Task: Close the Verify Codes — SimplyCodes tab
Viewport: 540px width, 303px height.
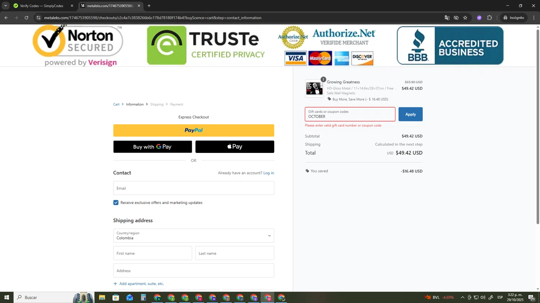Action: tap(72, 6)
